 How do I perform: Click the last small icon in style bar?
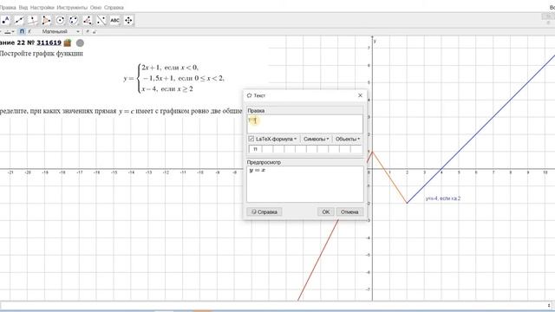pos(95,31)
